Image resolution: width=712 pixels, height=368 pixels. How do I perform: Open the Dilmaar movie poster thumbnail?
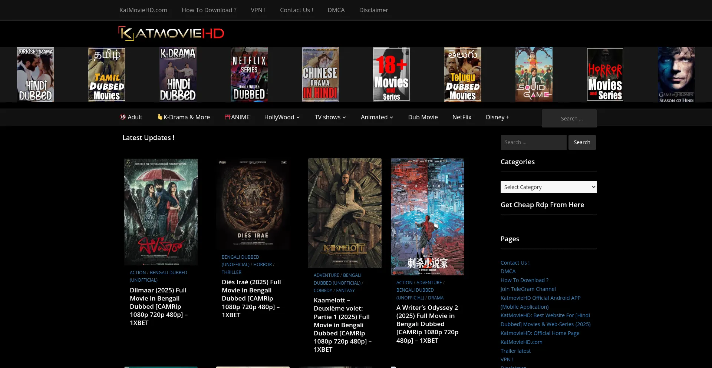click(161, 212)
